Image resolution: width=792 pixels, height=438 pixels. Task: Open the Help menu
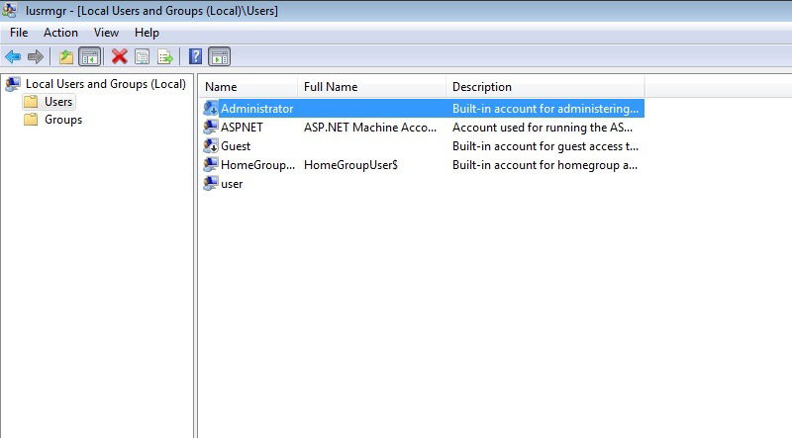pos(147,33)
